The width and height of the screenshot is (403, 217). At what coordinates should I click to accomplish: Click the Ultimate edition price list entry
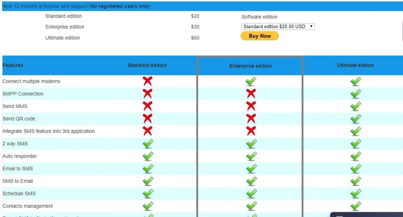(x=62, y=38)
